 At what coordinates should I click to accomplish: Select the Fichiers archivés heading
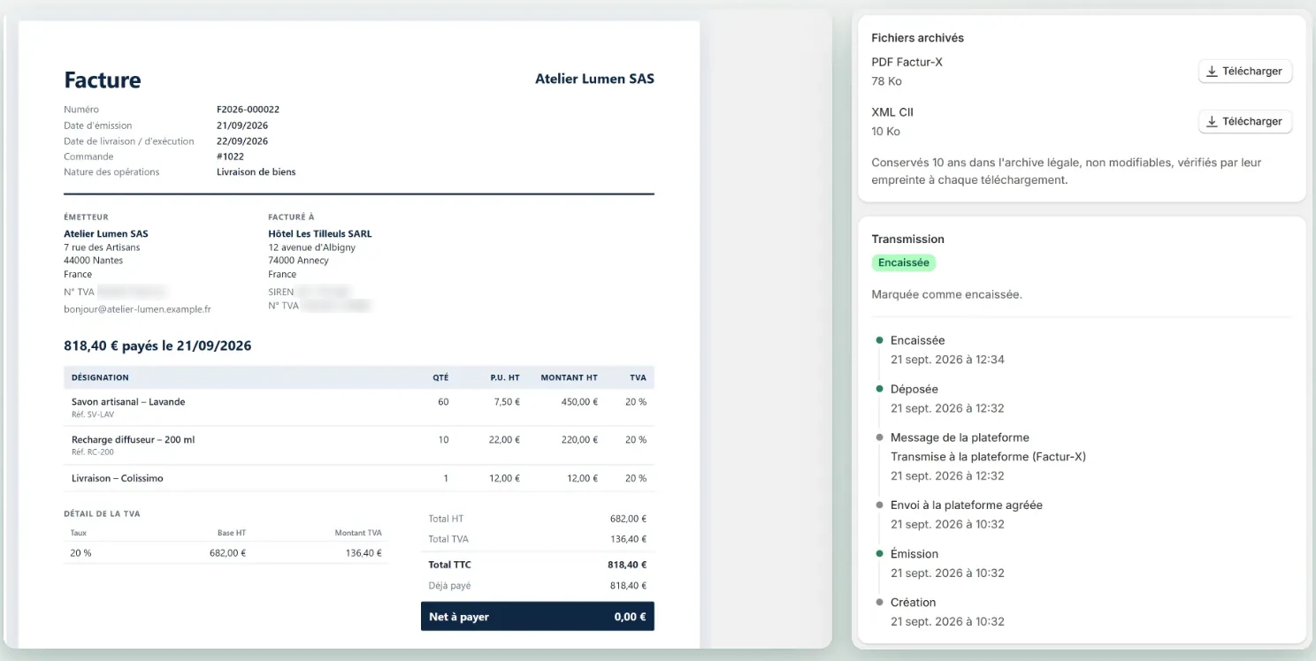917,38
